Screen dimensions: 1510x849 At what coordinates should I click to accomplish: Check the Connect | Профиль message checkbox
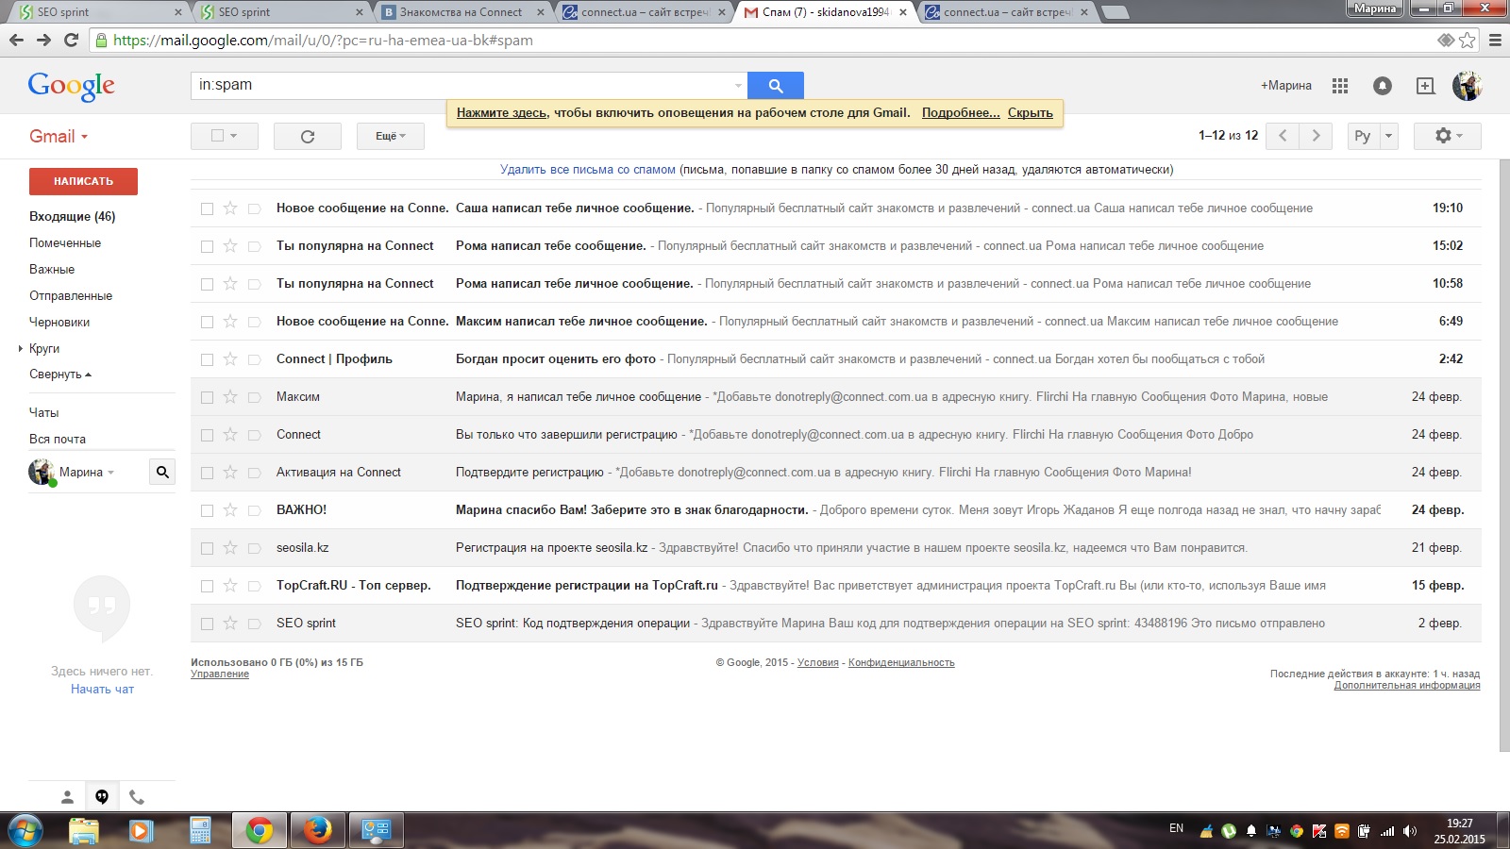coord(207,359)
